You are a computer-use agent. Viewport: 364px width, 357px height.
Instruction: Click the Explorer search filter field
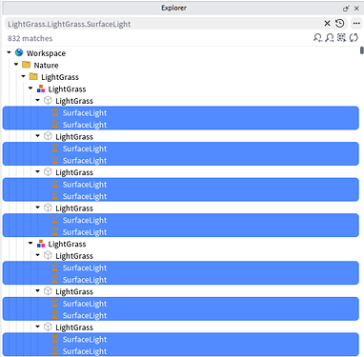point(164,24)
